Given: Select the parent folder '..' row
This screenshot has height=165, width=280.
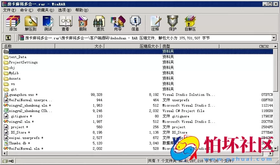Looking at the screenshot, I should pyautogui.click(x=138, y=51).
